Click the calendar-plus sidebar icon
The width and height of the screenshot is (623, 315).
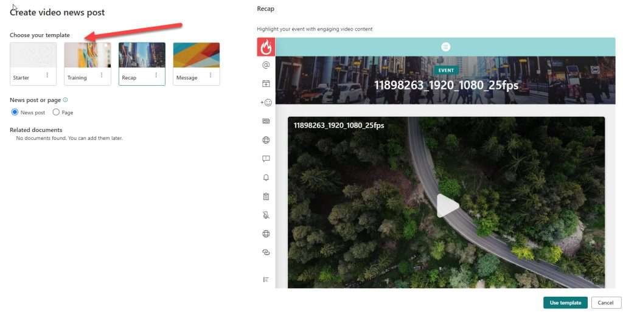266,83
